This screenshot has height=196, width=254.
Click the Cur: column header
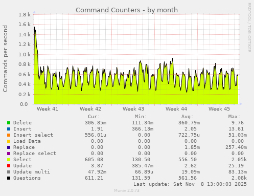click(94, 117)
